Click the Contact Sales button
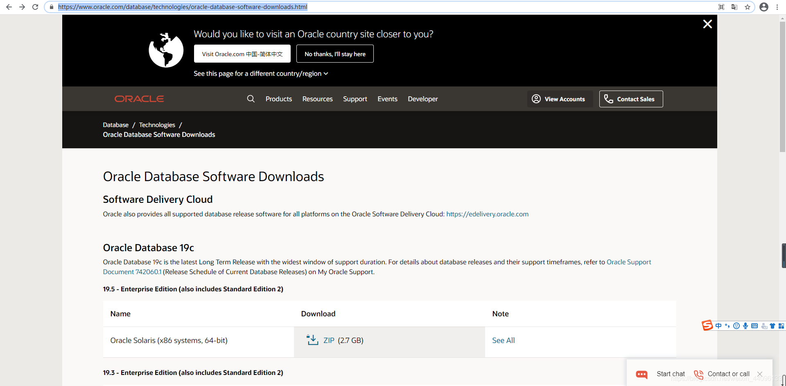This screenshot has height=386, width=786. tap(631, 99)
